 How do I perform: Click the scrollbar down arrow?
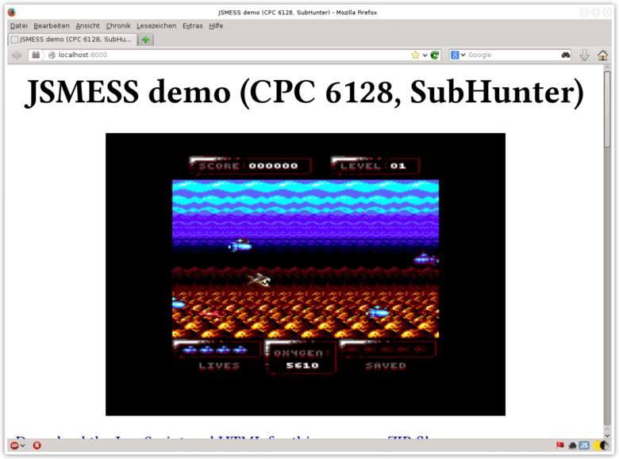point(607,435)
